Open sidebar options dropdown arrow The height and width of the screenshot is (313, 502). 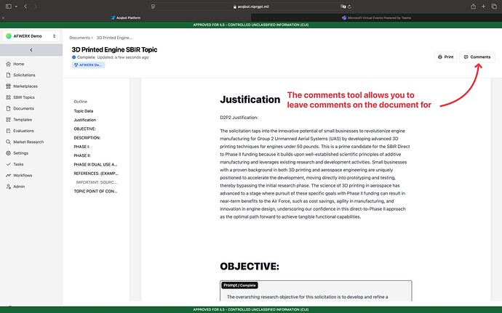[x=16, y=7]
